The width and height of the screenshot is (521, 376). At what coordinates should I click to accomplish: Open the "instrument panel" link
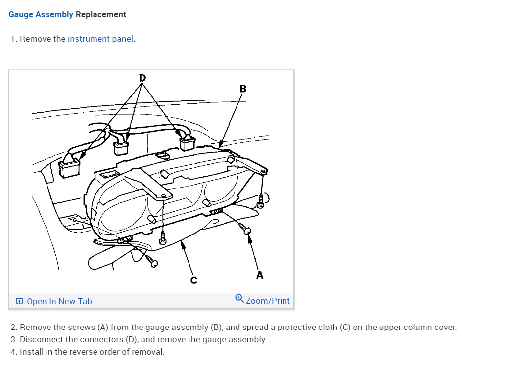[x=100, y=39]
